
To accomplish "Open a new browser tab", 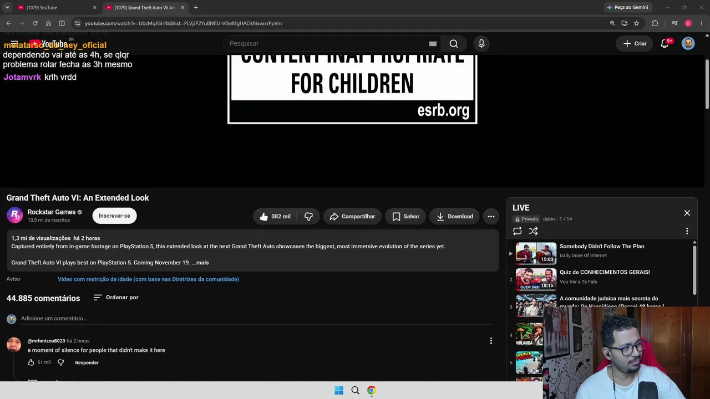I will click(x=196, y=8).
